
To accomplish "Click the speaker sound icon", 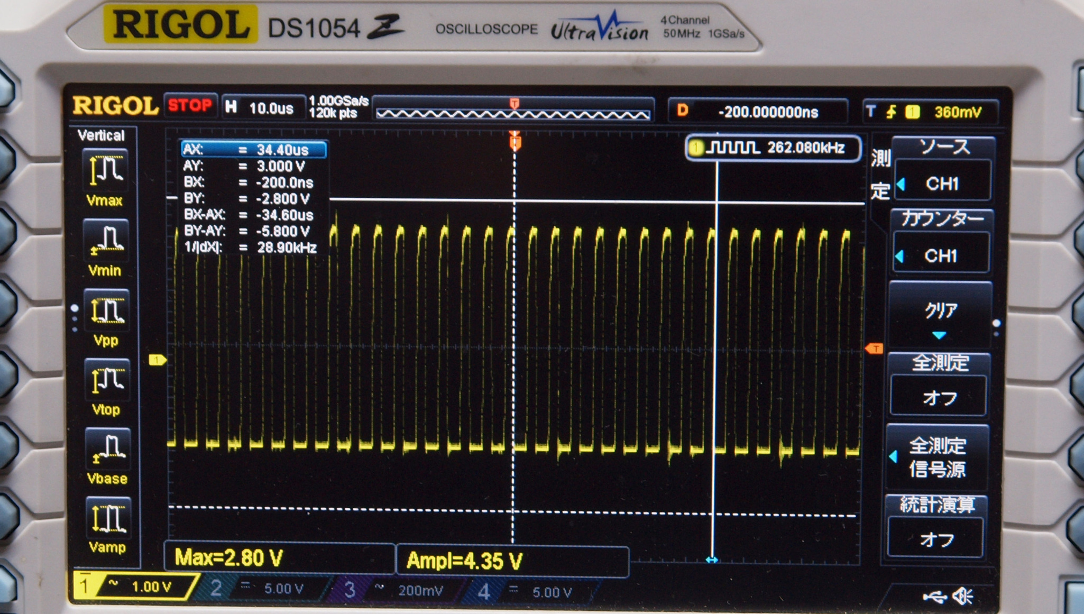I will tap(963, 597).
